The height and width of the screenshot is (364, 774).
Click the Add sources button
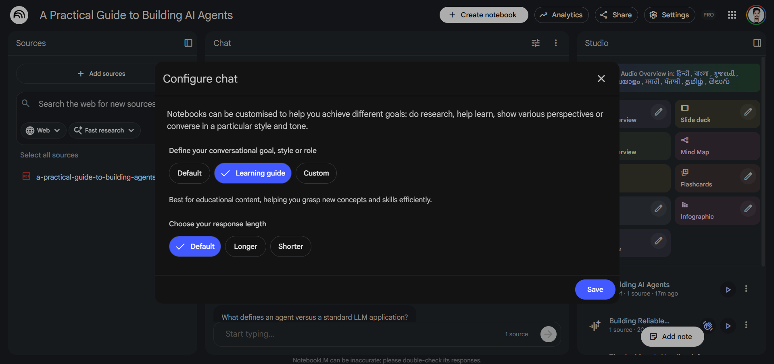(x=101, y=73)
